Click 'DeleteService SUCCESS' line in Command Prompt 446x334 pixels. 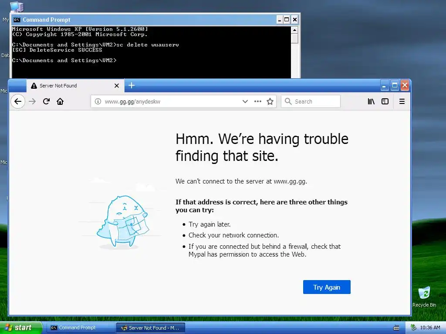tap(57, 50)
